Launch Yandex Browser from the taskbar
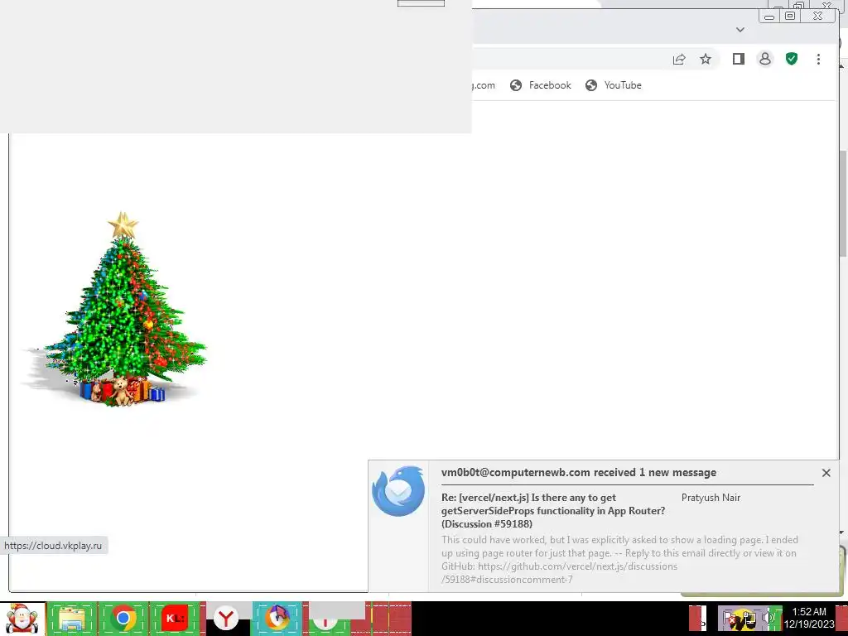The width and height of the screenshot is (848, 636). click(225, 619)
